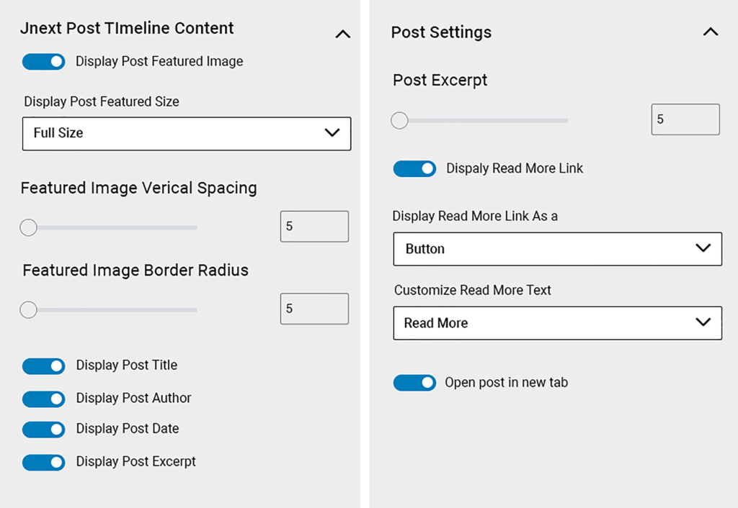Click the Post Excerpt heading

point(440,81)
